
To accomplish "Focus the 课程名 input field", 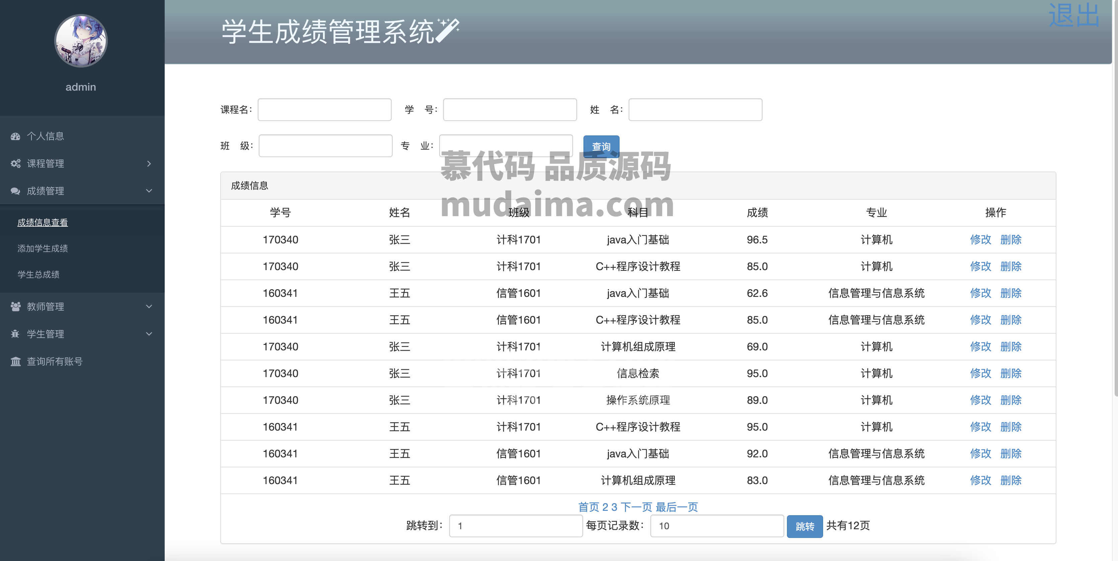I will pyautogui.click(x=325, y=110).
